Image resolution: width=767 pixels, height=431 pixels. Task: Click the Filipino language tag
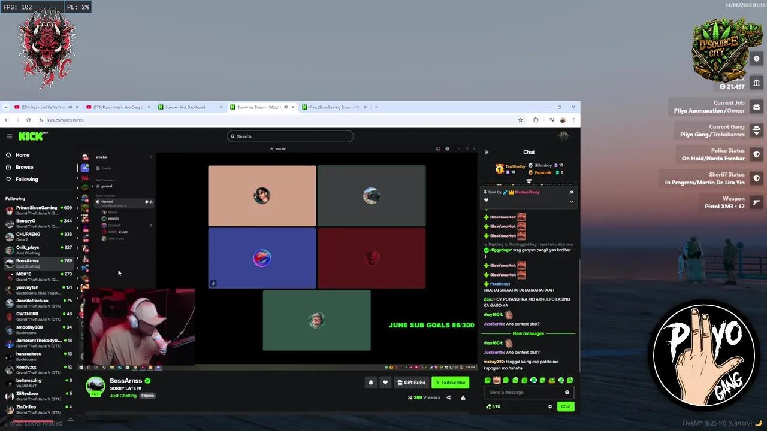[x=147, y=396]
